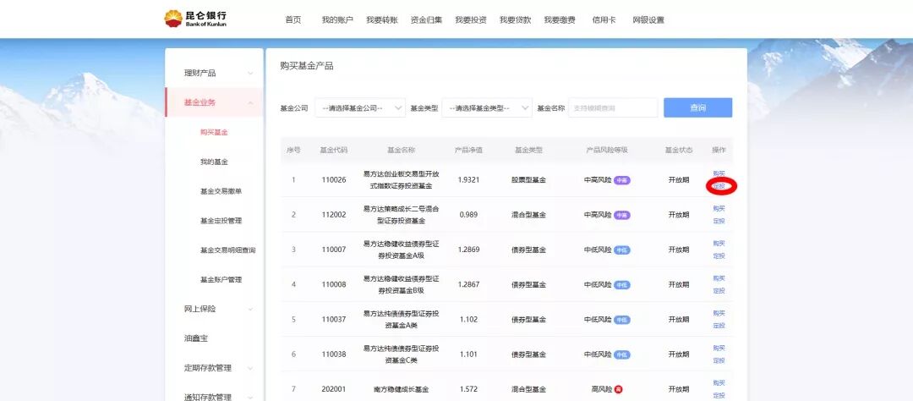Select 我的基金 in the sidebar
913x401 pixels.
214,162
